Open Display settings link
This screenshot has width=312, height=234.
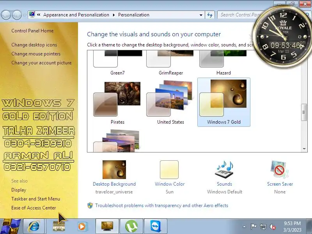[x=19, y=190]
